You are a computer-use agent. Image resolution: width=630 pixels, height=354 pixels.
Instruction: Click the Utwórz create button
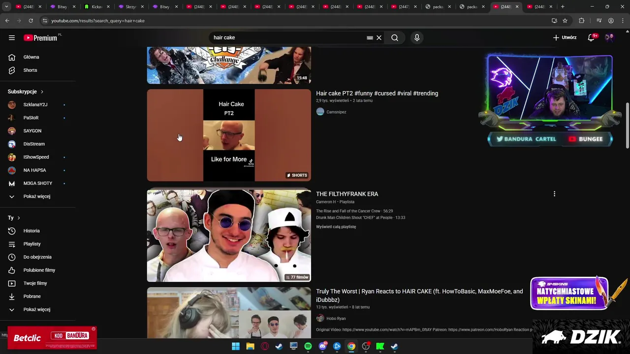pos(565,37)
